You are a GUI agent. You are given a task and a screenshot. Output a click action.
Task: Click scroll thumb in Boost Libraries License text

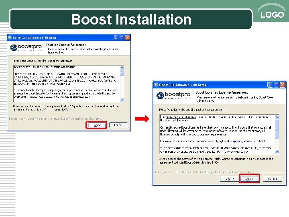click(277, 129)
